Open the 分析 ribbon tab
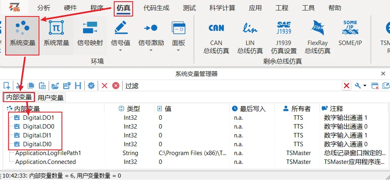This screenshot has width=390, height=180. [43, 8]
